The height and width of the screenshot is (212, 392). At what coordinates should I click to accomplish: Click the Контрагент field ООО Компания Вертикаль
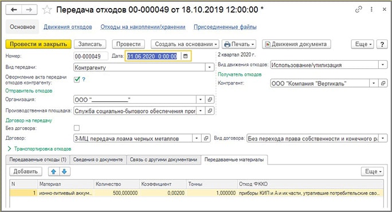(320, 83)
